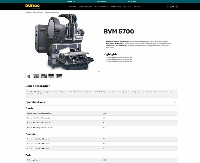Image resolution: width=200 pixels, height=163 pixels.
Task: Click the 'Table Length (mm)' row label
Action: (33, 160)
